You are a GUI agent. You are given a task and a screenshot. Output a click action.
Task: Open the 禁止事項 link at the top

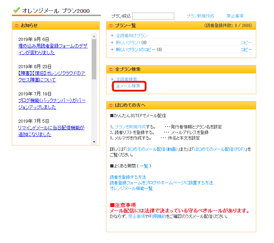(235, 16)
